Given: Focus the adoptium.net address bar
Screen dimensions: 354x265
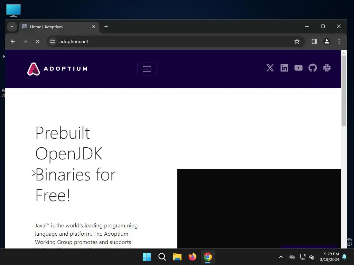Looking at the screenshot, I should [x=176, y=41].
